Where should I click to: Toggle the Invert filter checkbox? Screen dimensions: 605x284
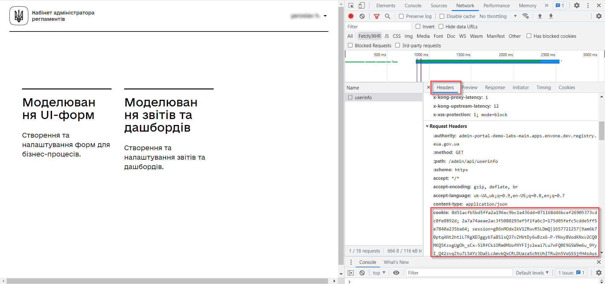[x=418, y=26]
